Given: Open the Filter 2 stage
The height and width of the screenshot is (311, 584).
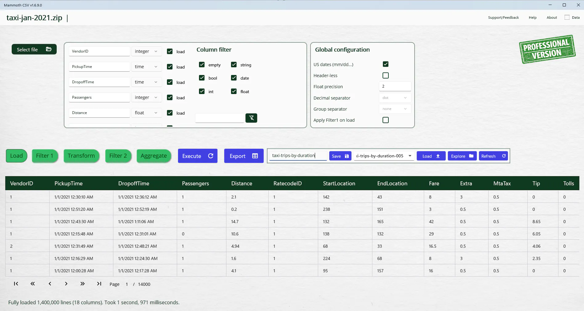Looking at the screenshot, I should pos(118,156).
